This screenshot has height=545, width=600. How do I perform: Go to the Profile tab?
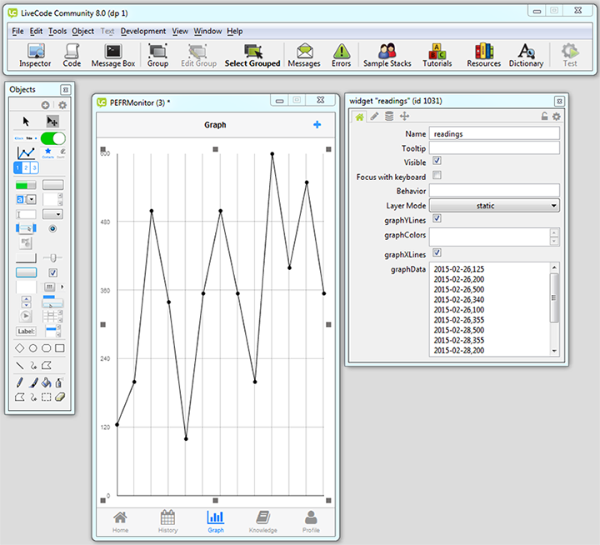[x=311, y=521]
